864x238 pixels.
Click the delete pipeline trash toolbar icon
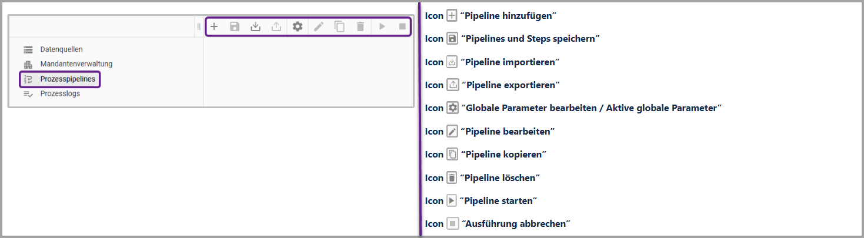(361, 26)
